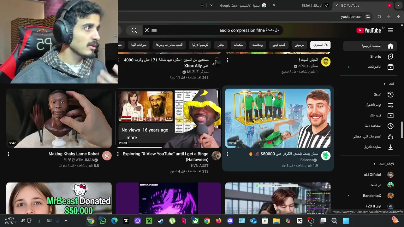404x227 pixels.
Task: Select the حيوانات أليفة pets chip
Action: coord(139,45)
